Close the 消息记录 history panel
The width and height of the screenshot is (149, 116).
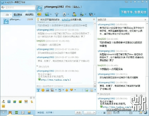click(x=145, y=20)
